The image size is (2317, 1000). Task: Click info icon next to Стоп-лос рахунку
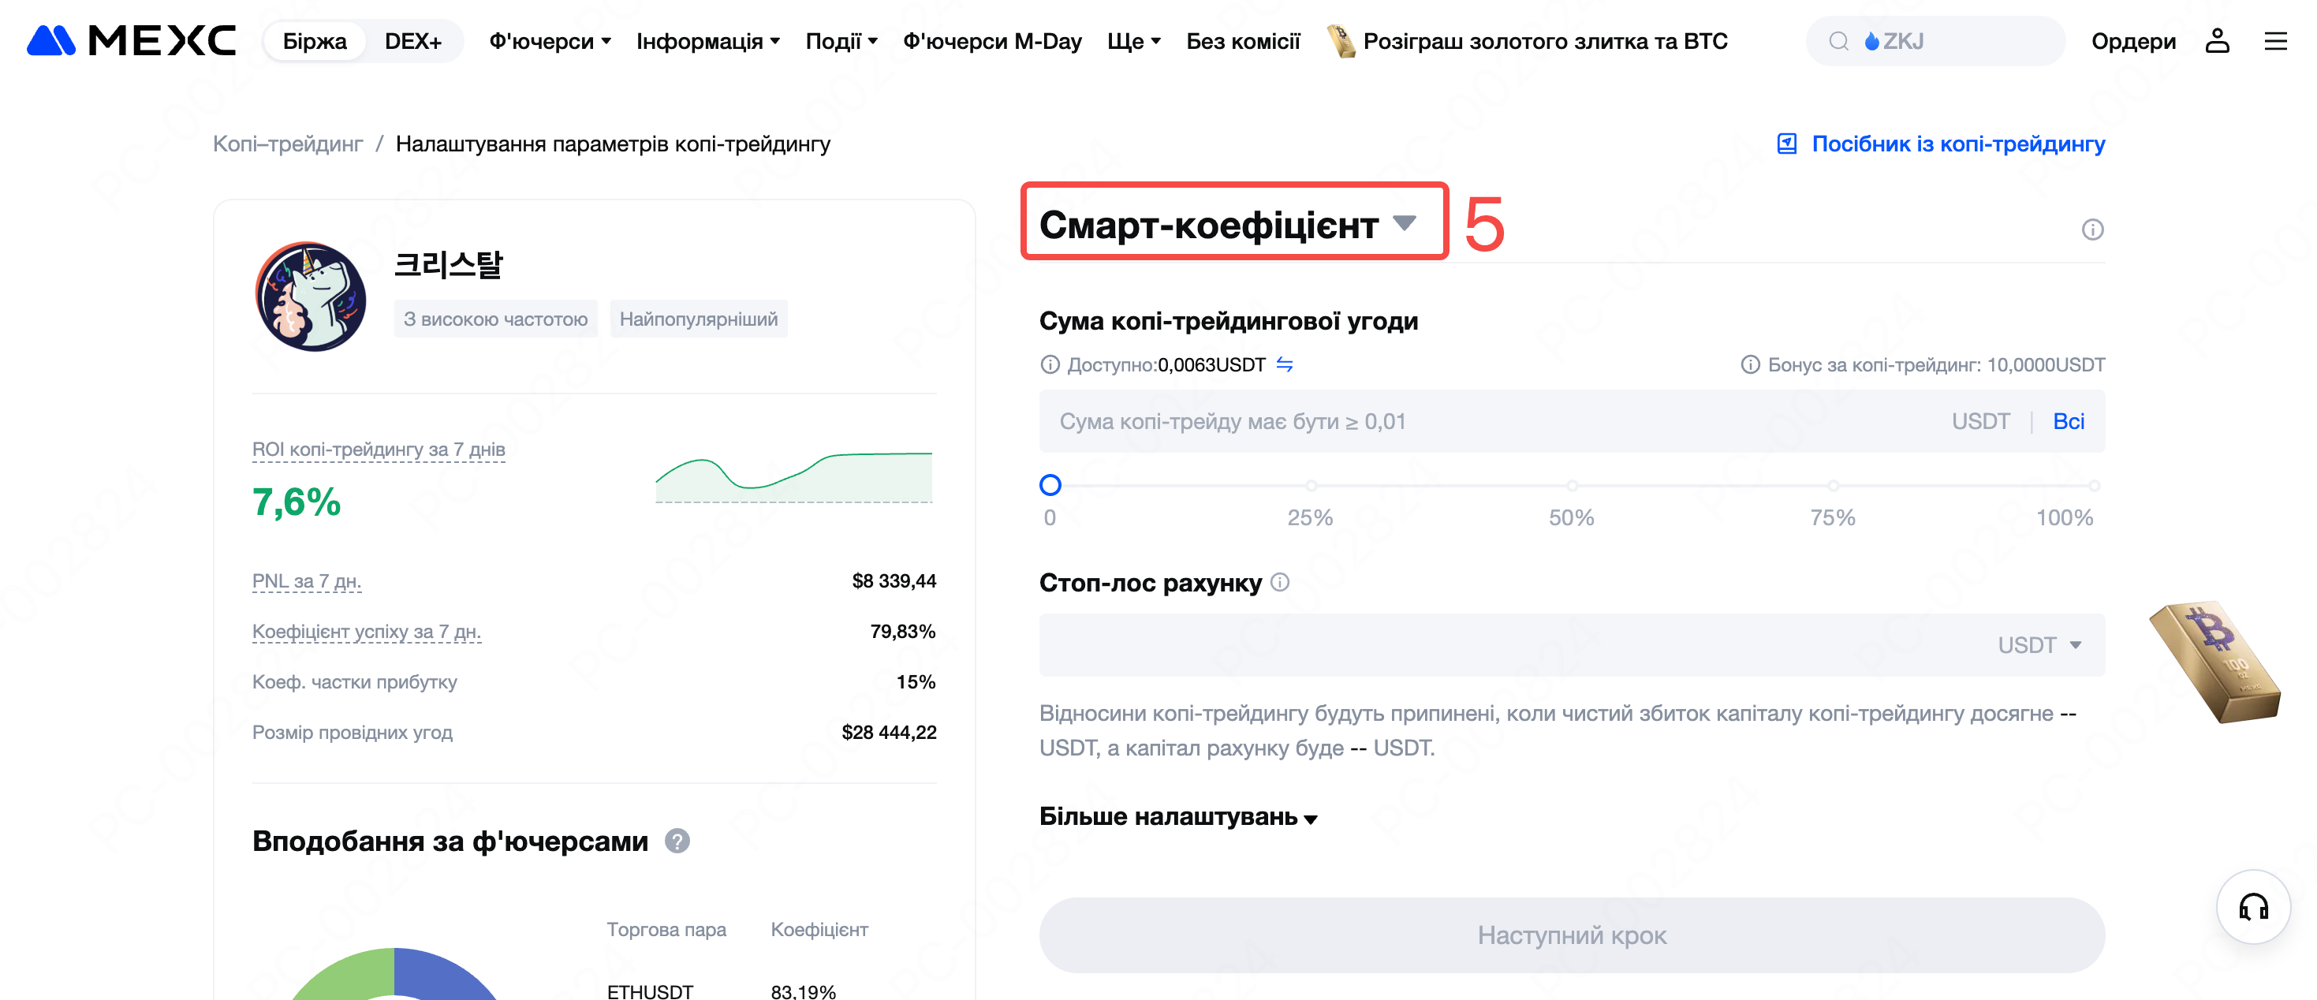[1279, 582]
